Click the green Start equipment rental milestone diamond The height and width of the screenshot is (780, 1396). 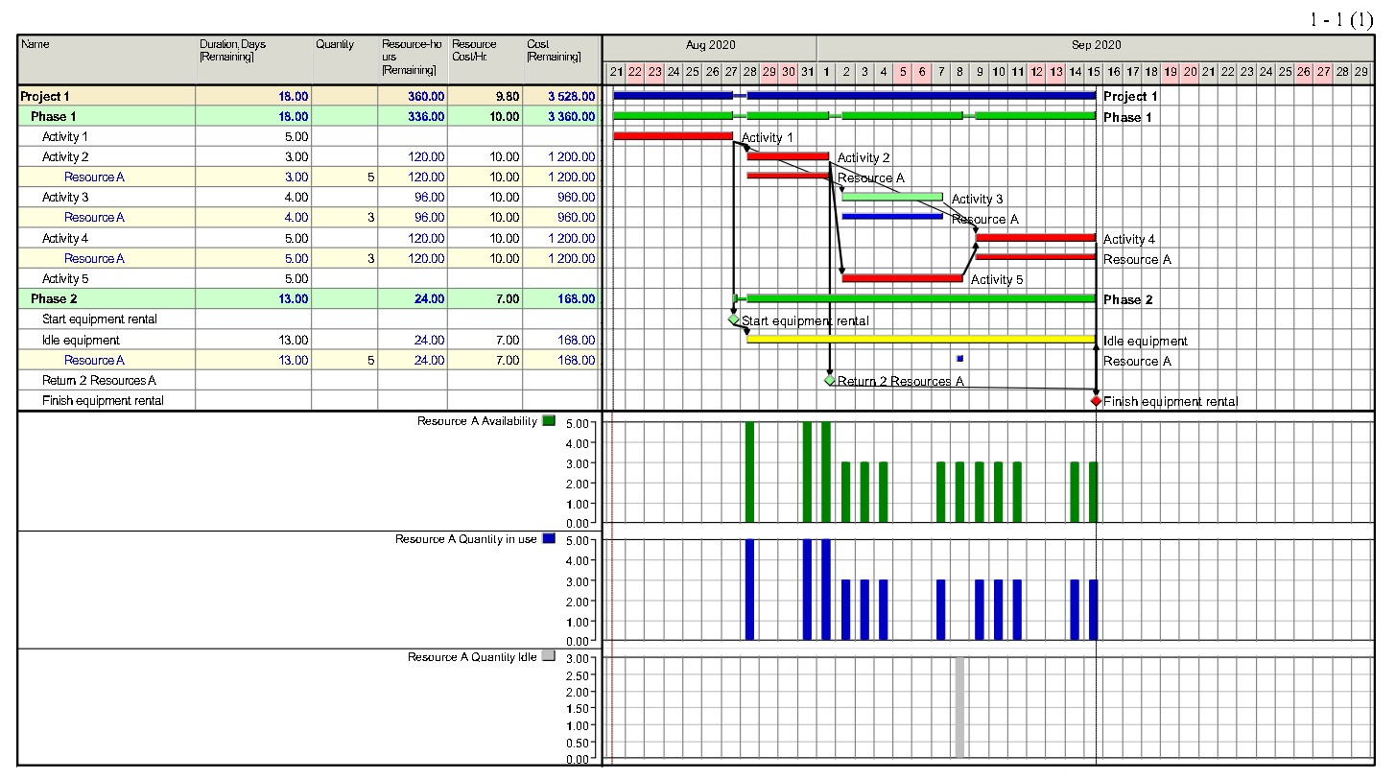[734, 319]
